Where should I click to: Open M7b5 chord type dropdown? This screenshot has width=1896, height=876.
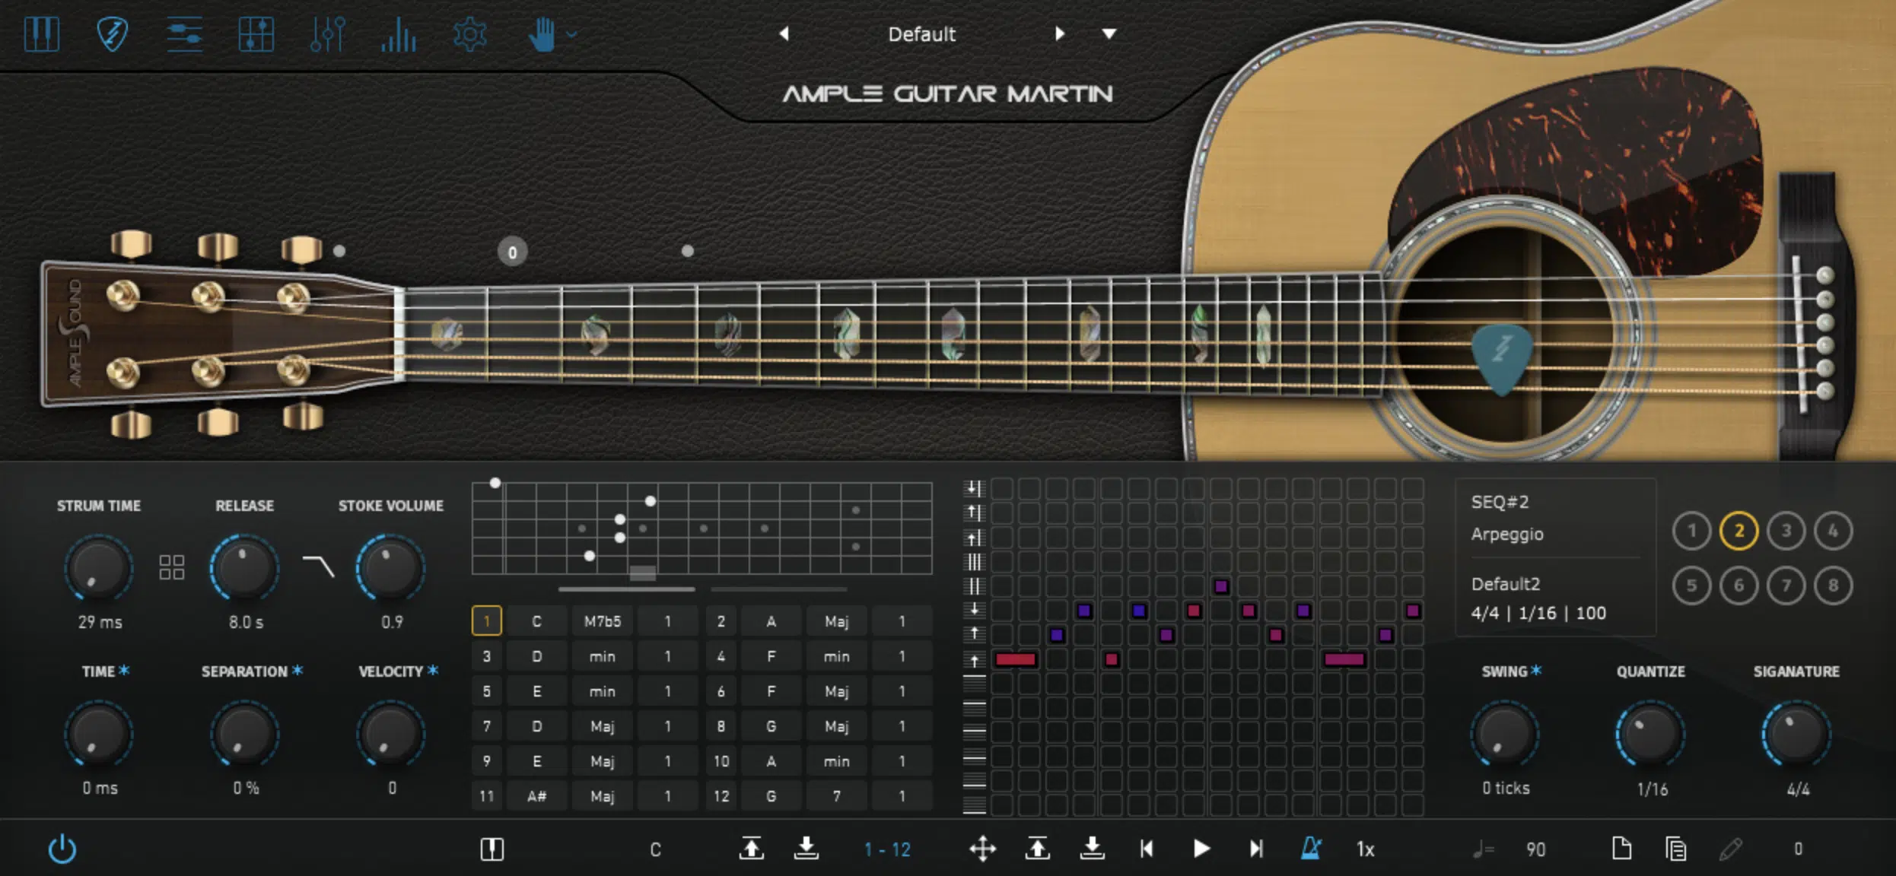coord(602,621)
